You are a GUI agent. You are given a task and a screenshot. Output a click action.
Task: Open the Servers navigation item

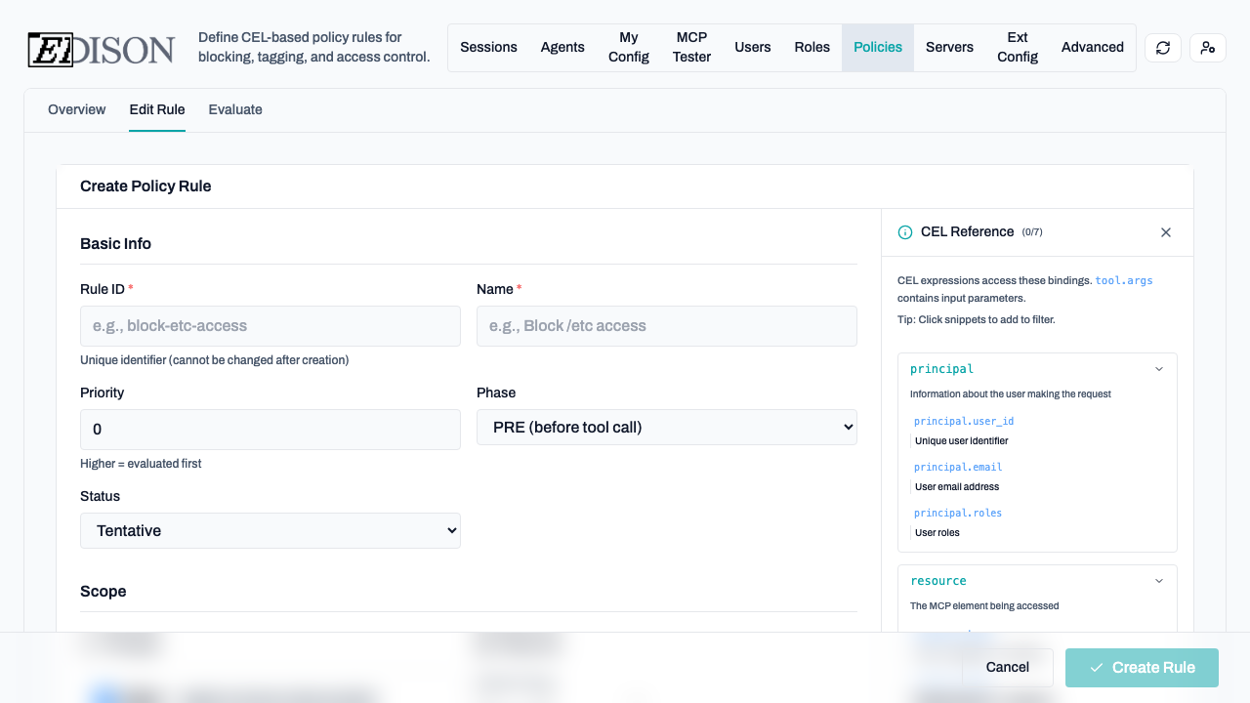(949, 48)
